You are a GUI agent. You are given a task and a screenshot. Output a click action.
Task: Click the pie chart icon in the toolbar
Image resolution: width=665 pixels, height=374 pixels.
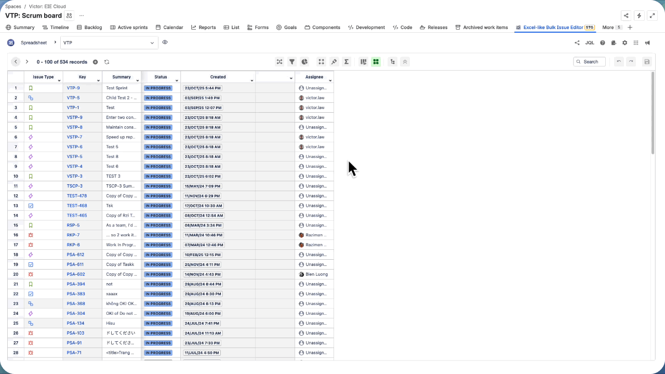(x=304, y=61)
